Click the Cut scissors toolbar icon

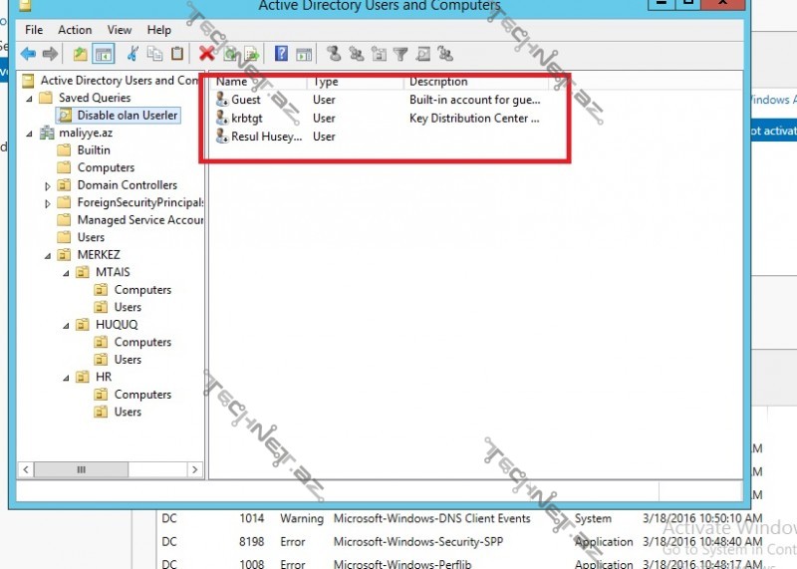pos(131,54)
